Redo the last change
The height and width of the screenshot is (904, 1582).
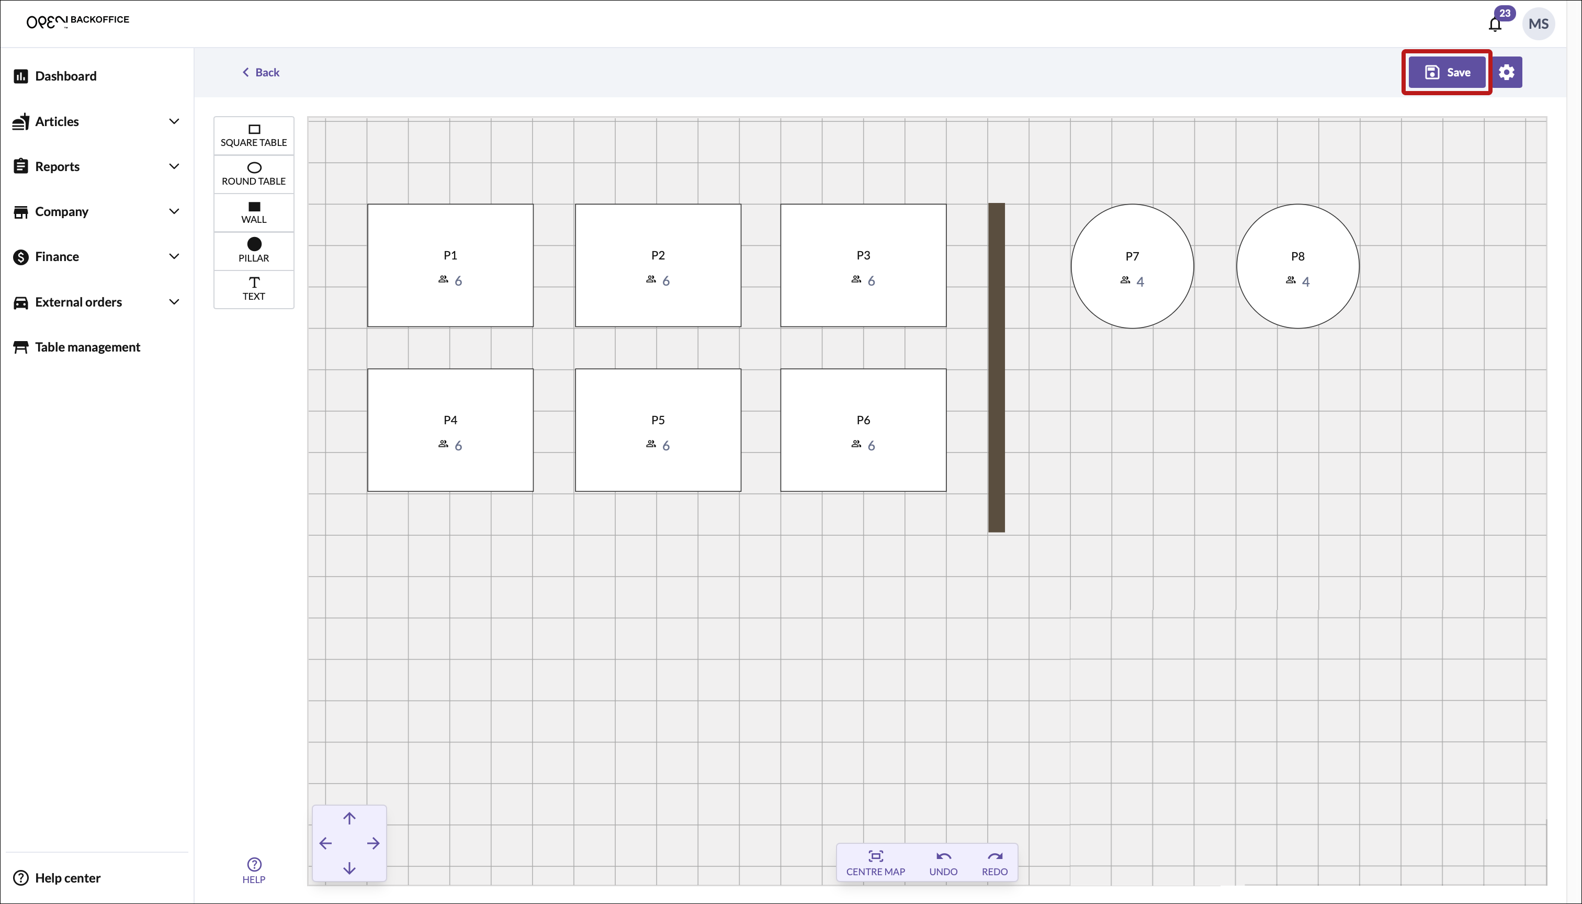point(995,862)
